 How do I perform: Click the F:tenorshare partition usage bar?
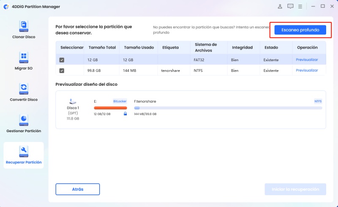[228, 108]
